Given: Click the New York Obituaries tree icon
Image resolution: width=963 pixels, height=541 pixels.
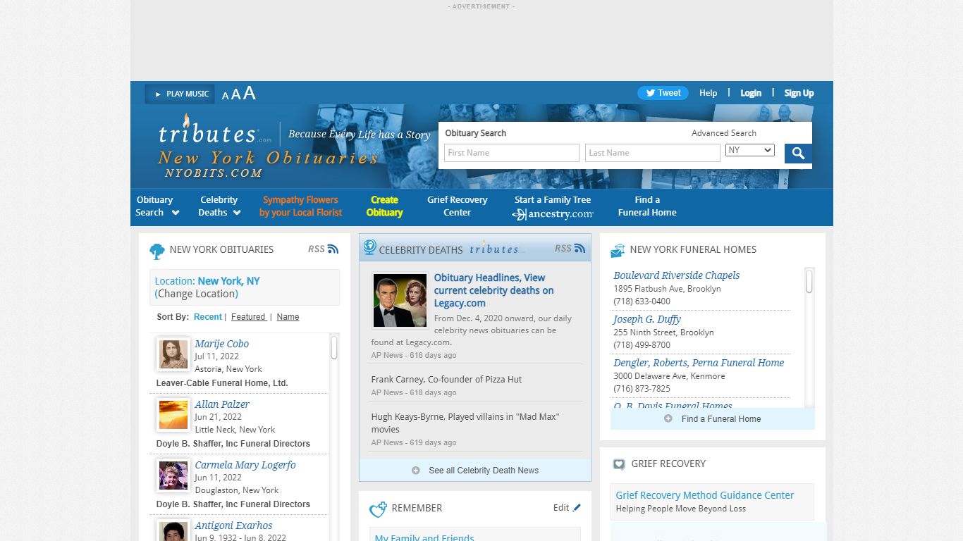Looking at the screenshot, I should 157,251.
